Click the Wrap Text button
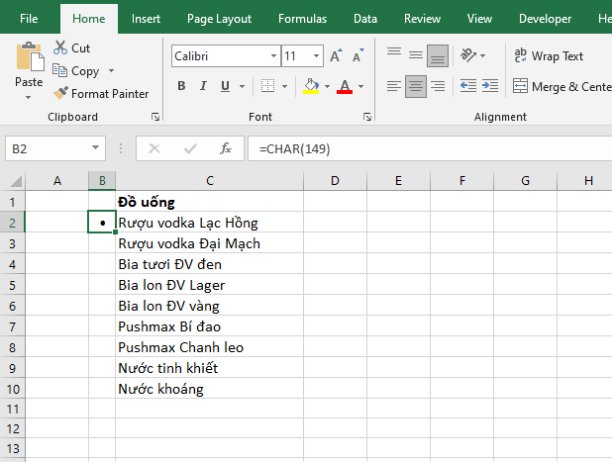This screenshot has height=462, width=612. point(548,56)
